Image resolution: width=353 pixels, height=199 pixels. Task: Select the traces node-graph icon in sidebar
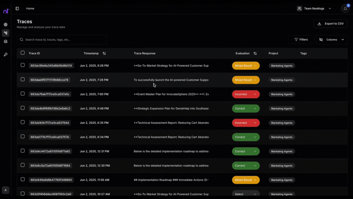6,33
